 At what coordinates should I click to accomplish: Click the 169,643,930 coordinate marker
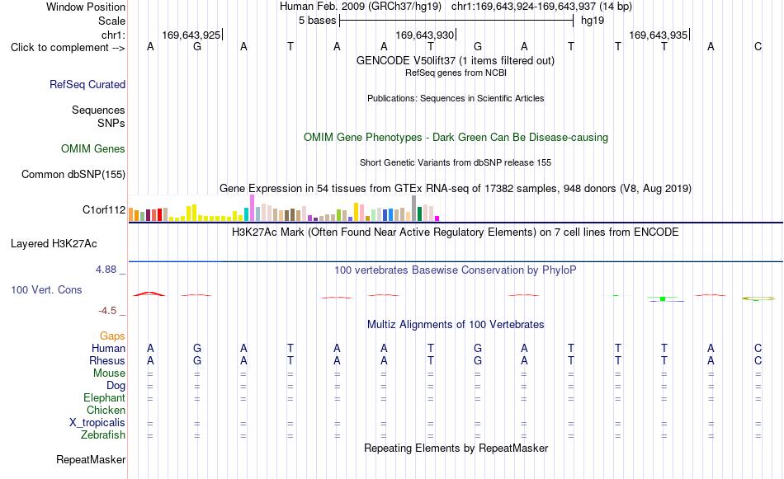point(424,35)
